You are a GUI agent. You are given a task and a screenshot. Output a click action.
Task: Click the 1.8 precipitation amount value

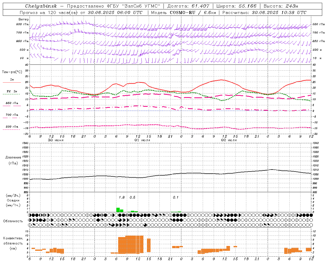pyautogui.click(x=122, y=198)
